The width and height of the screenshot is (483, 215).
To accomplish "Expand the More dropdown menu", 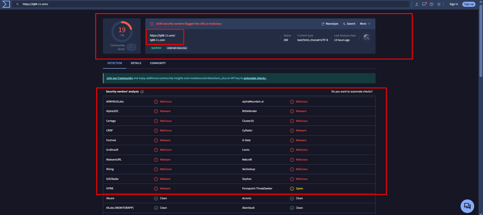I will (365, 24).
